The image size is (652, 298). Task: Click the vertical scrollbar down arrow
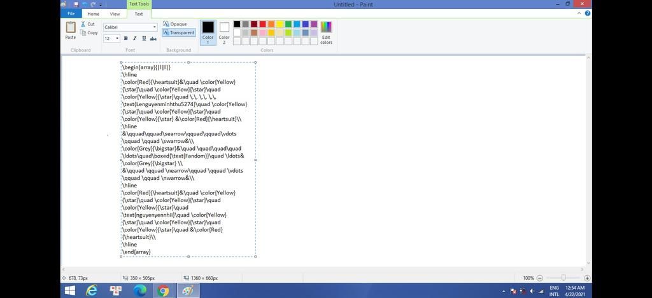tap(588, 263)
